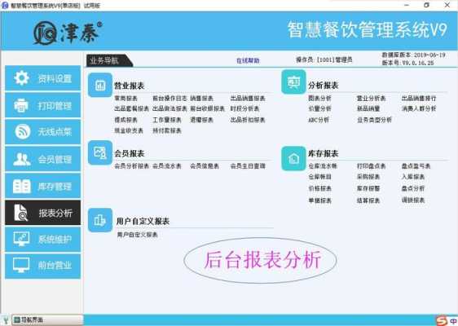Open the 出品做法报表 report

coord(170,108)
